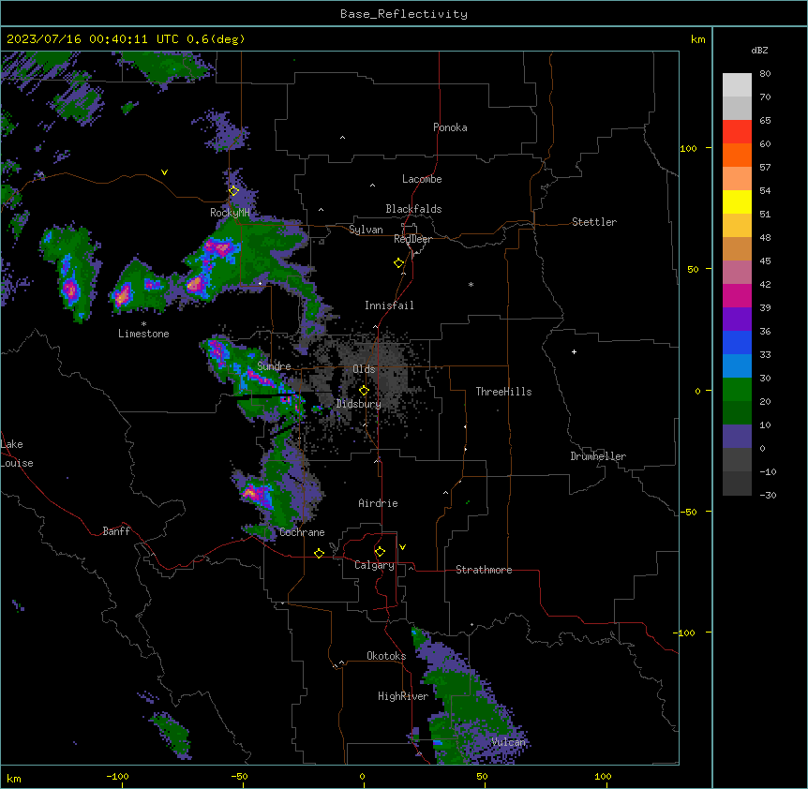The height and width of the screenshot is (789, 808).
Task: Click the Louise label at the left edge
Action: point(17,463)
